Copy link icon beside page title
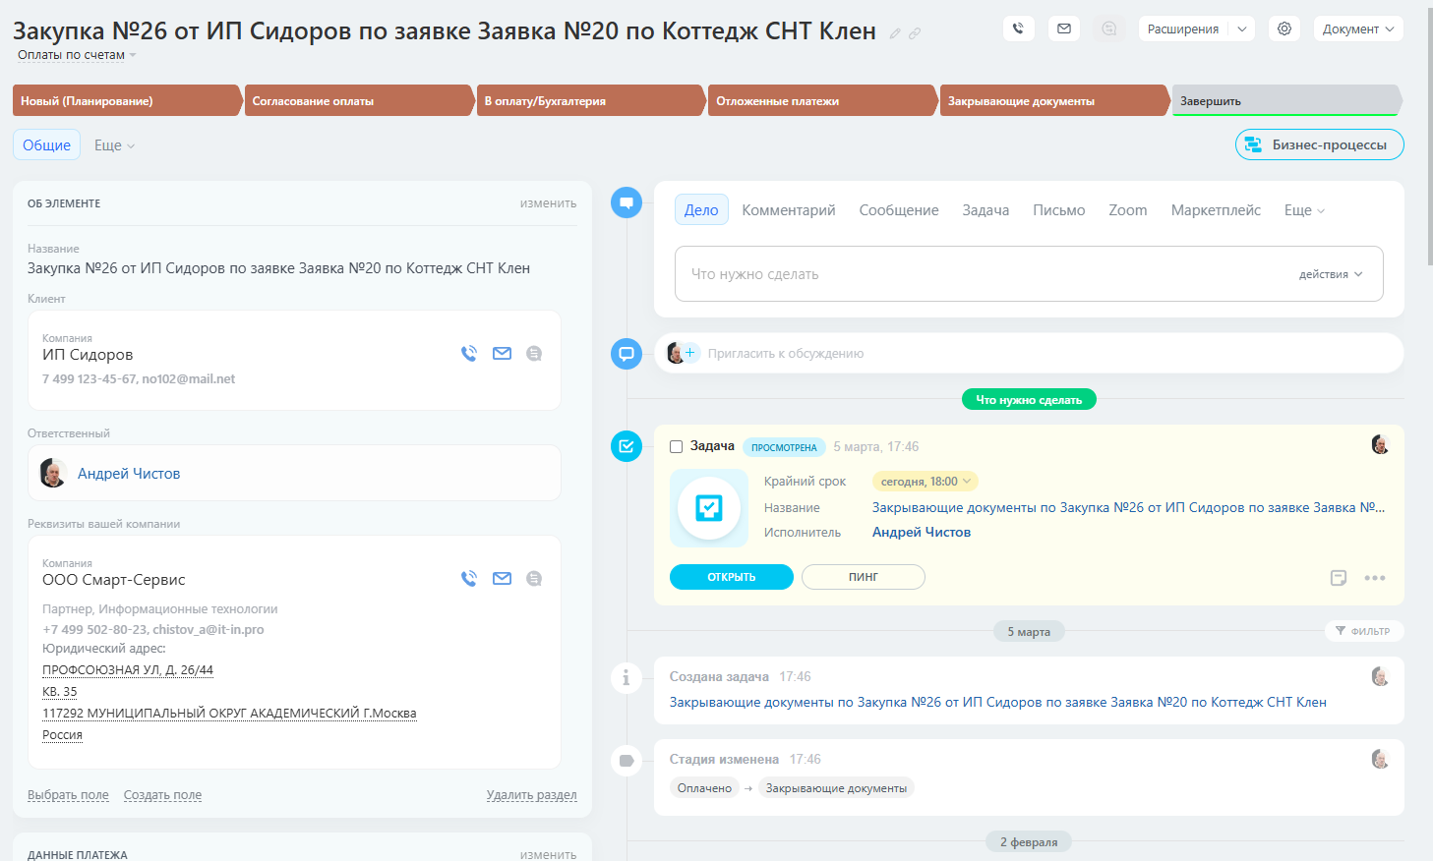Viewport: 1433px width, 861px height. coord(915,33)
